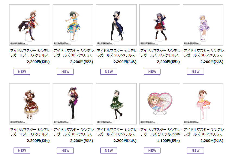Open title link of cat-ear hoodie item
Image resolution: width=231 pixels, height=160 pixels.
pyautogui.click(x=160, y=53)
